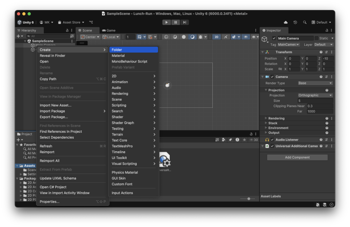Open Transform preset selector icon
The width and height of the screenshot is (350, 227).
click(x=326, y=52)
